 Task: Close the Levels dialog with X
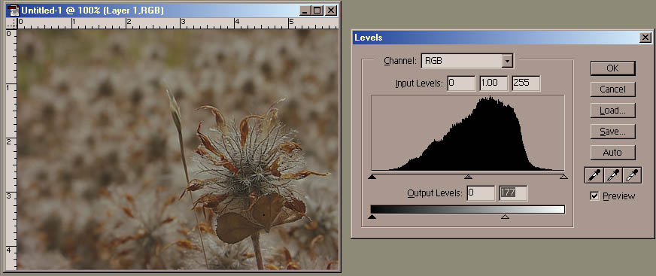(645, 38)
